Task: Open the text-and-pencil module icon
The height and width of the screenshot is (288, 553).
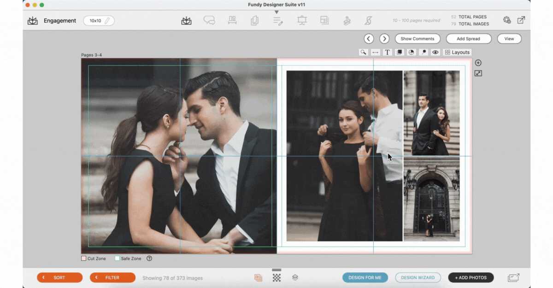Action: click(x=278, y=21)
